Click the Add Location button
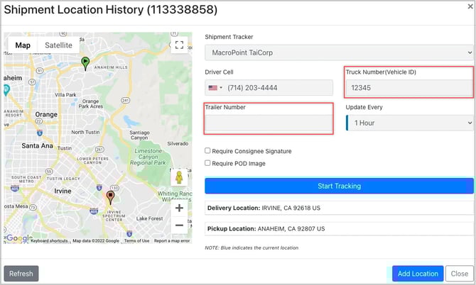Screen dimensions: 476x285 [418, 274]
